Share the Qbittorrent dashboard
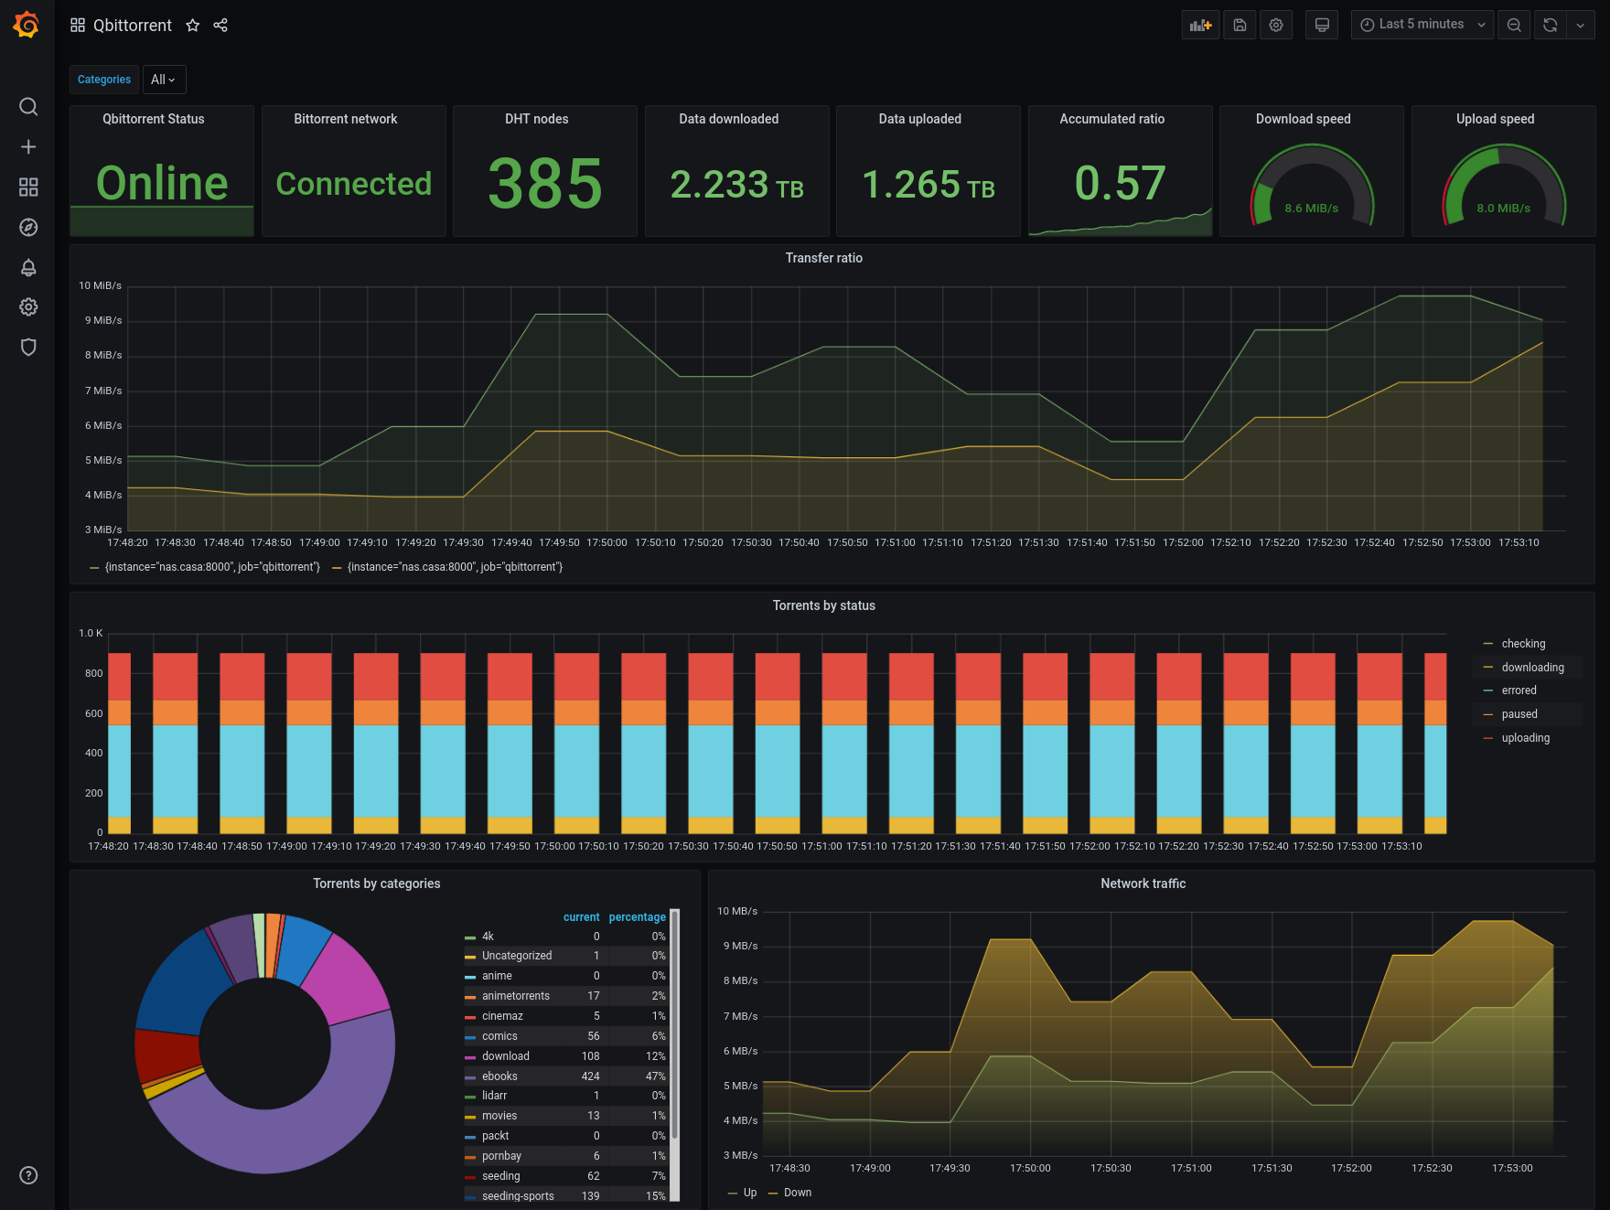 220,26
